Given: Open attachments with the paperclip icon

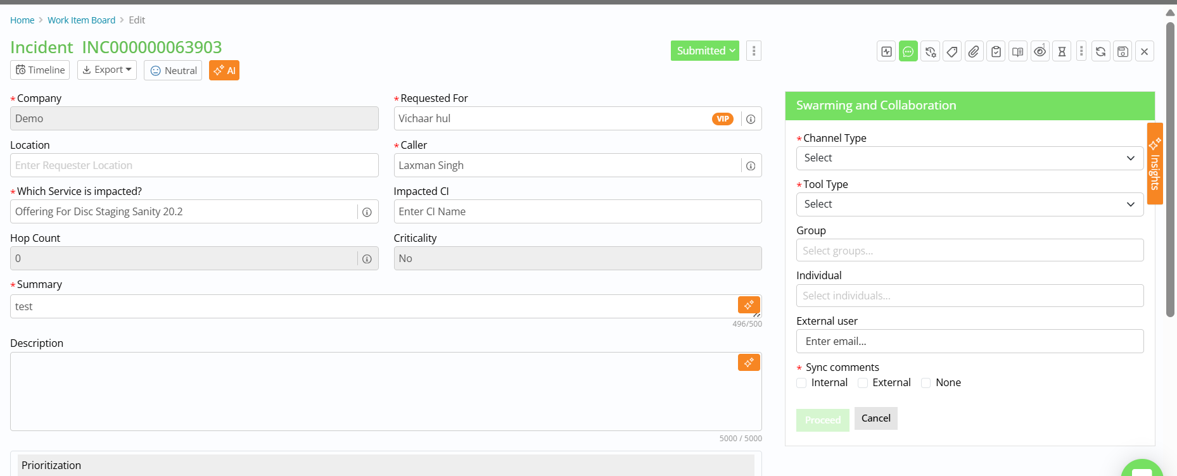Looking at the screenshot, I should coord(974,51).
